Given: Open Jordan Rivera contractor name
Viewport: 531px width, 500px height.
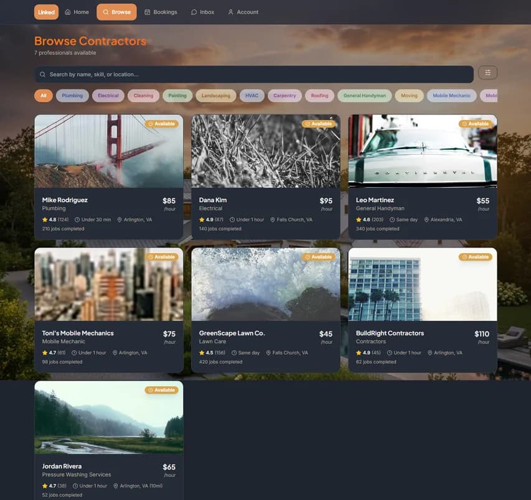Looking at the screenshot, I should pos(62,466).
